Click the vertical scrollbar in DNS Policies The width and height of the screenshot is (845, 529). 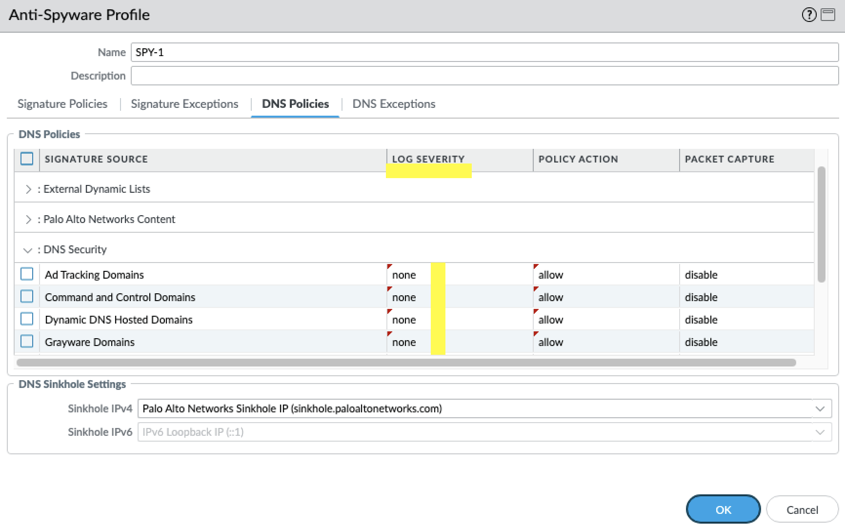pos(822,224)
